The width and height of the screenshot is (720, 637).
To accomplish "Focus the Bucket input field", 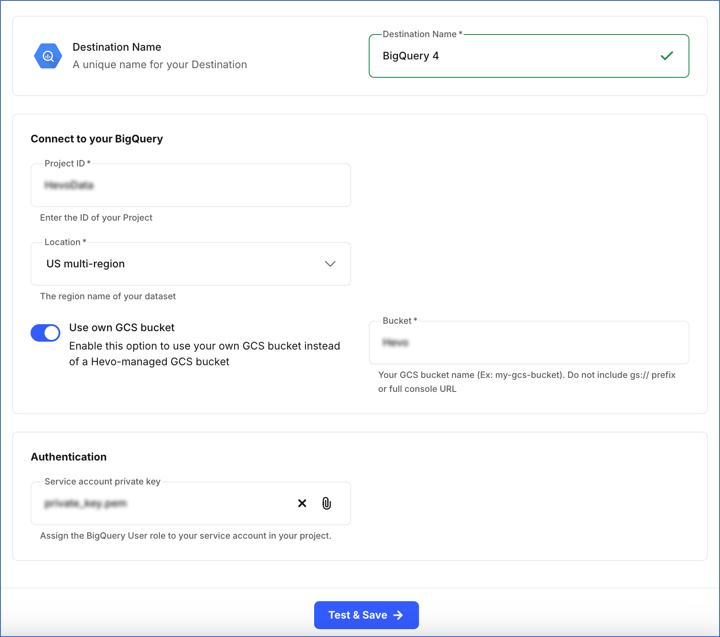I will coord(529,343).
